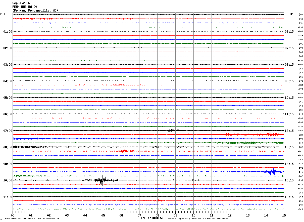Click the 12:15 UTC time label

click(x=289, y=131)
